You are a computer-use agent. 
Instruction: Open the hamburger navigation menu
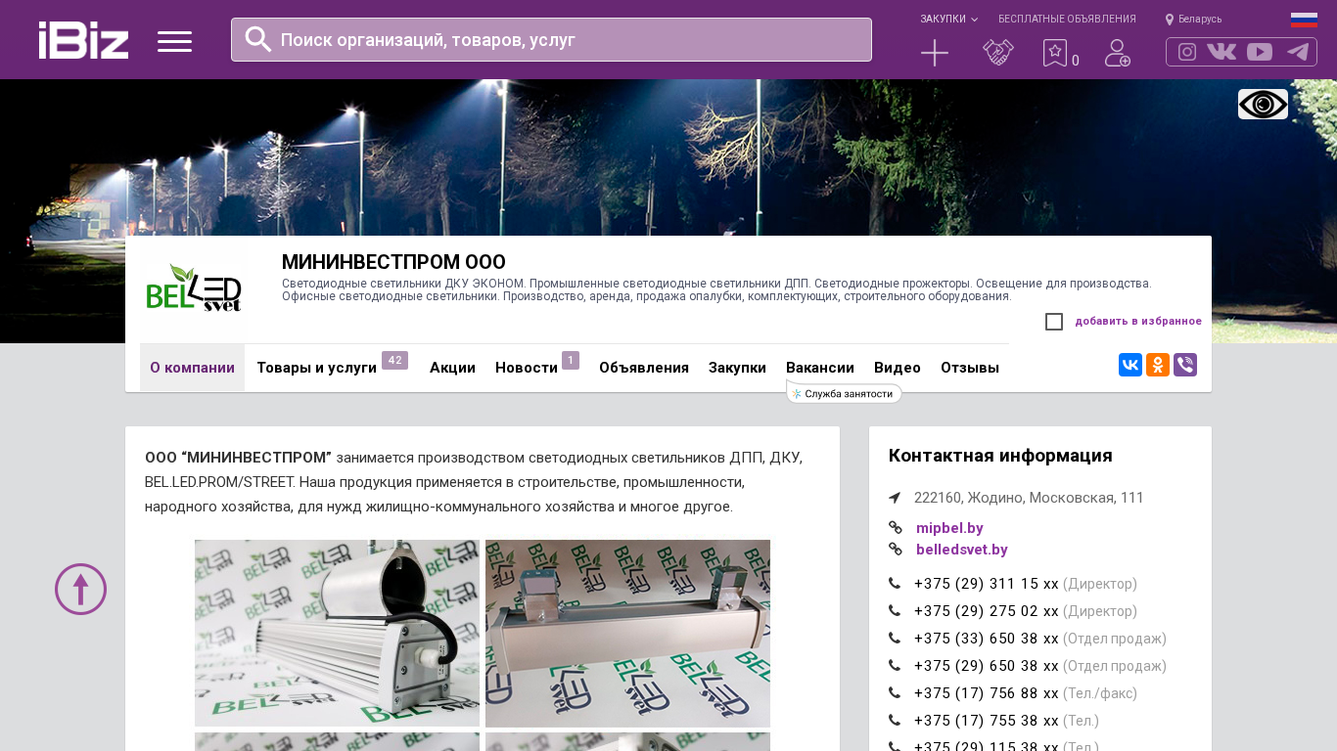click(x=174, y=41)
